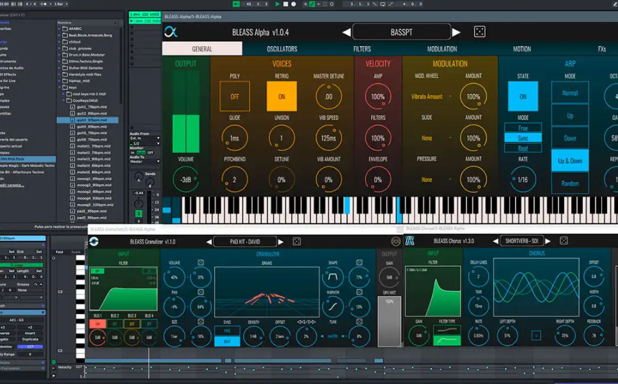The height and width of the screenshot is (384, 618).
Task: Go to next BLEASS Chorus preset arrow
Action: [x=548, y=241]
